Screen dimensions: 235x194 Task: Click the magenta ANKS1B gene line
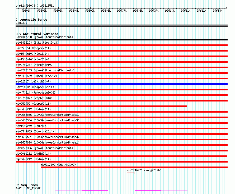click(x=121, y=191)
